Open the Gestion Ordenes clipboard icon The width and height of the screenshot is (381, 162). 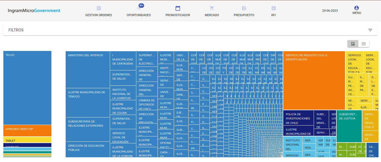[x=99, y=8]
